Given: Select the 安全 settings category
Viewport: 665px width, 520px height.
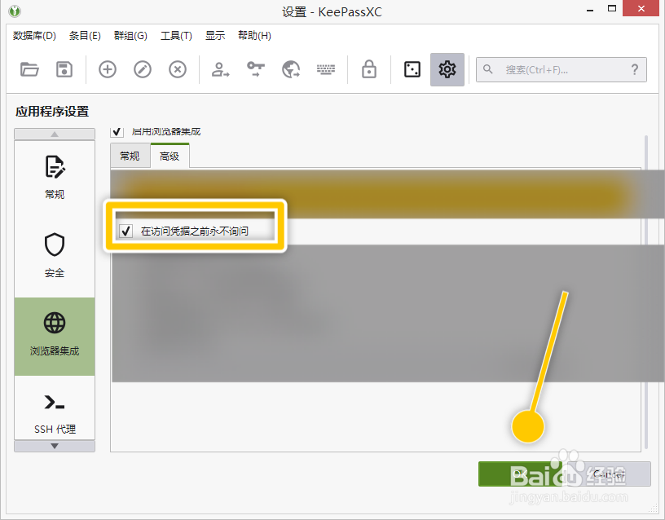Looking at the screenshot, I should pos(55,254).
